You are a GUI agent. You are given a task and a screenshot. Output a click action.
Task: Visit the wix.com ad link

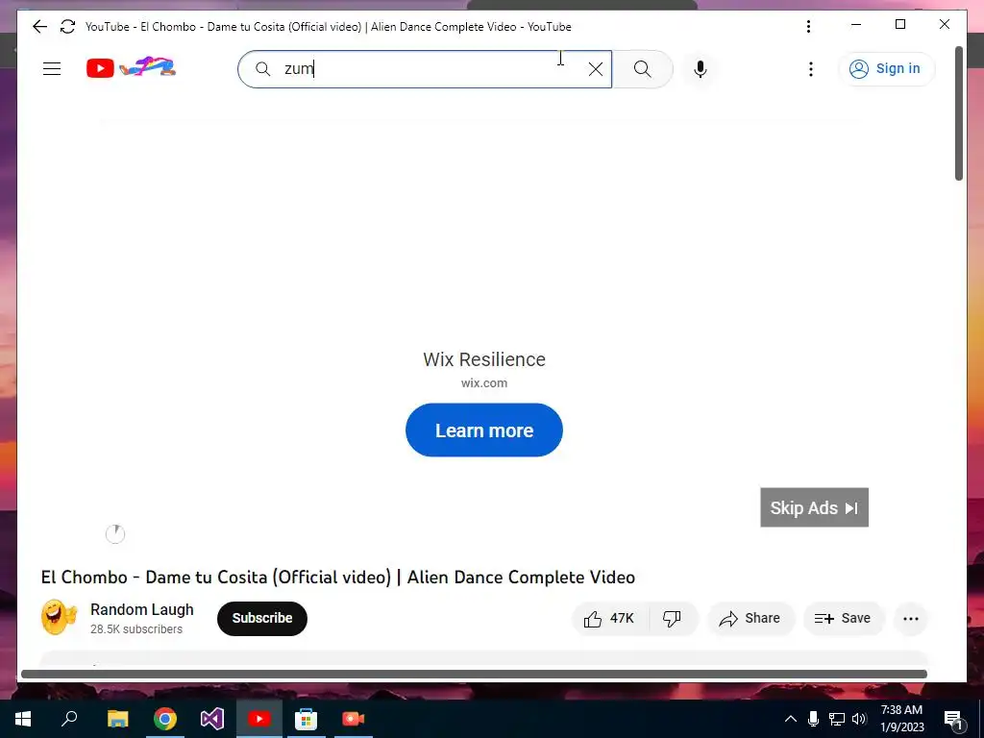click(x=484, y=382)
